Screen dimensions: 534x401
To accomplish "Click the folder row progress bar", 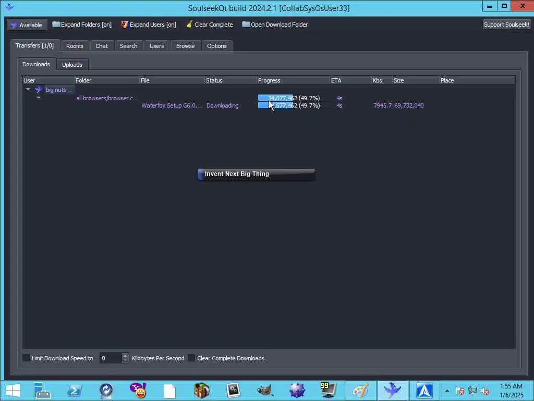I will (x=294, y=98).
